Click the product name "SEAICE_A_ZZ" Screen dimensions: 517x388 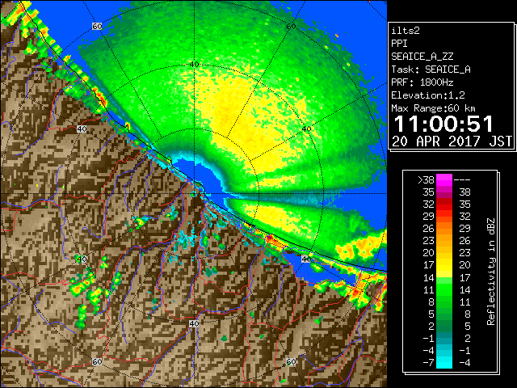tap(422, 57)
